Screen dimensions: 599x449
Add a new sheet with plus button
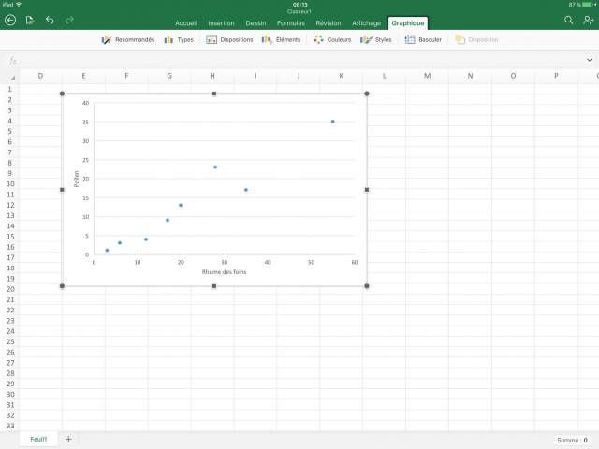tap(68, 439)
